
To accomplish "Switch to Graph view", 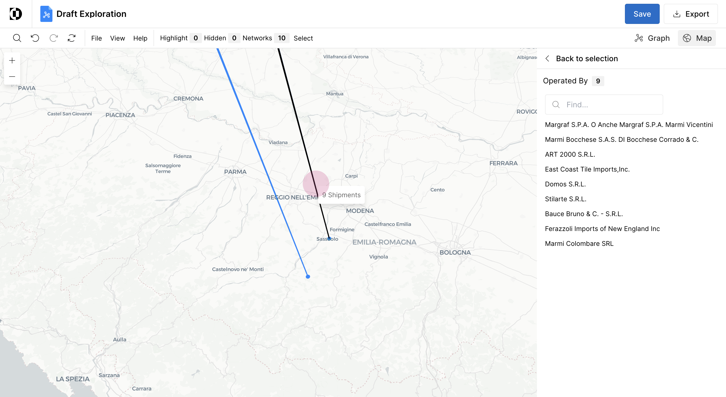I will point(652,38).
